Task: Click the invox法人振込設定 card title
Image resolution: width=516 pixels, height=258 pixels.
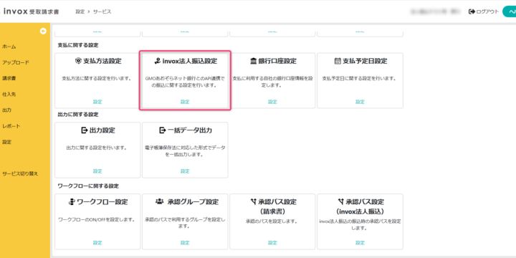Action: pos(190,61)
